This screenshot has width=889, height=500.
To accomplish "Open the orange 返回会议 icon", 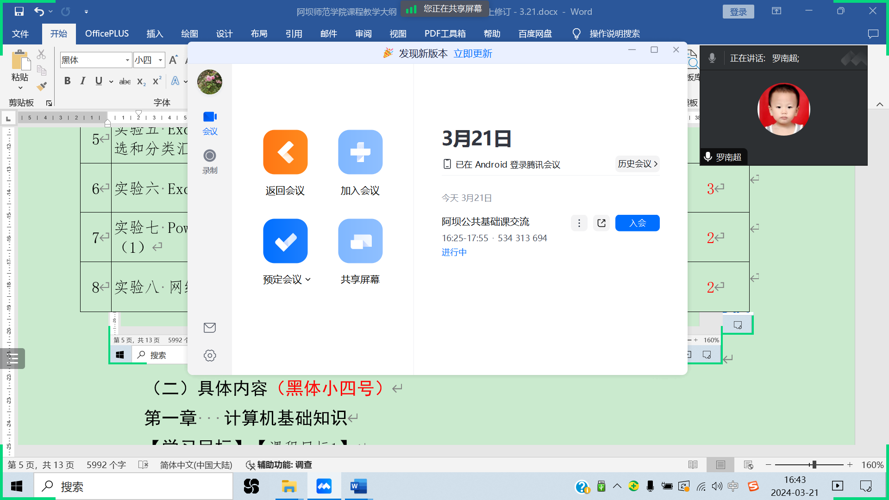I will [285, 152].
